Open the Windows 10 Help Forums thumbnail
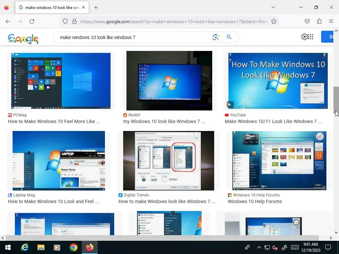 [x=279, y=161]
